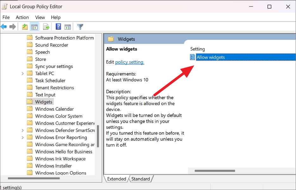Click the folder icon beside Windows Ink Workspace

coord(30,158)
